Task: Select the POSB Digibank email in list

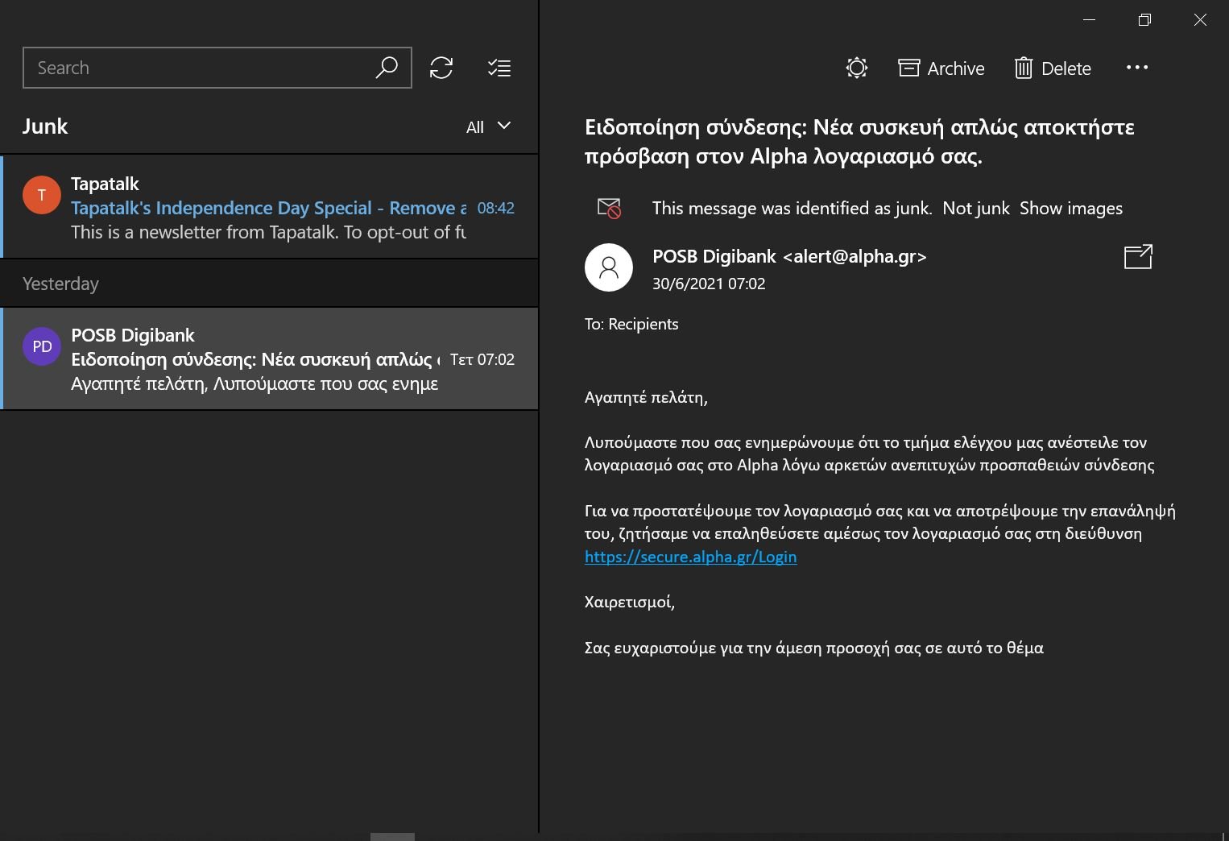Action: tap(269, 358)
